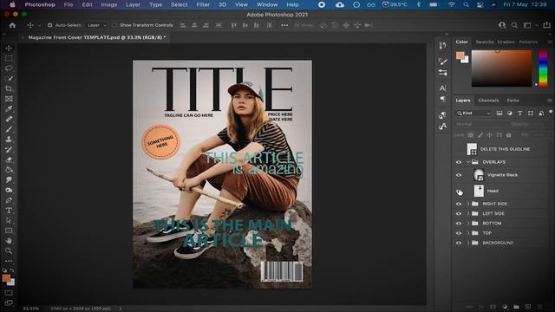Open the Auto-Select Layer dropdown

96,25
